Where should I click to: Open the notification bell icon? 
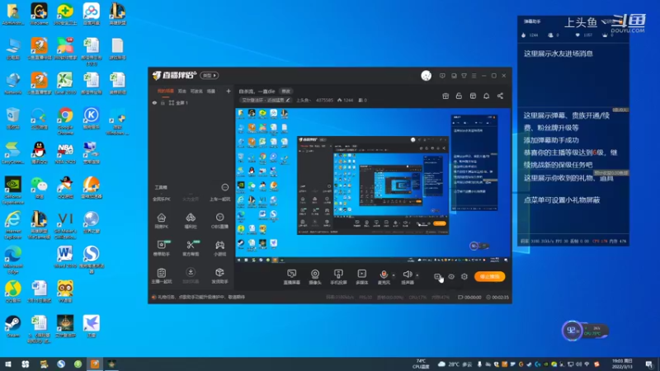(x=486, y=96)
